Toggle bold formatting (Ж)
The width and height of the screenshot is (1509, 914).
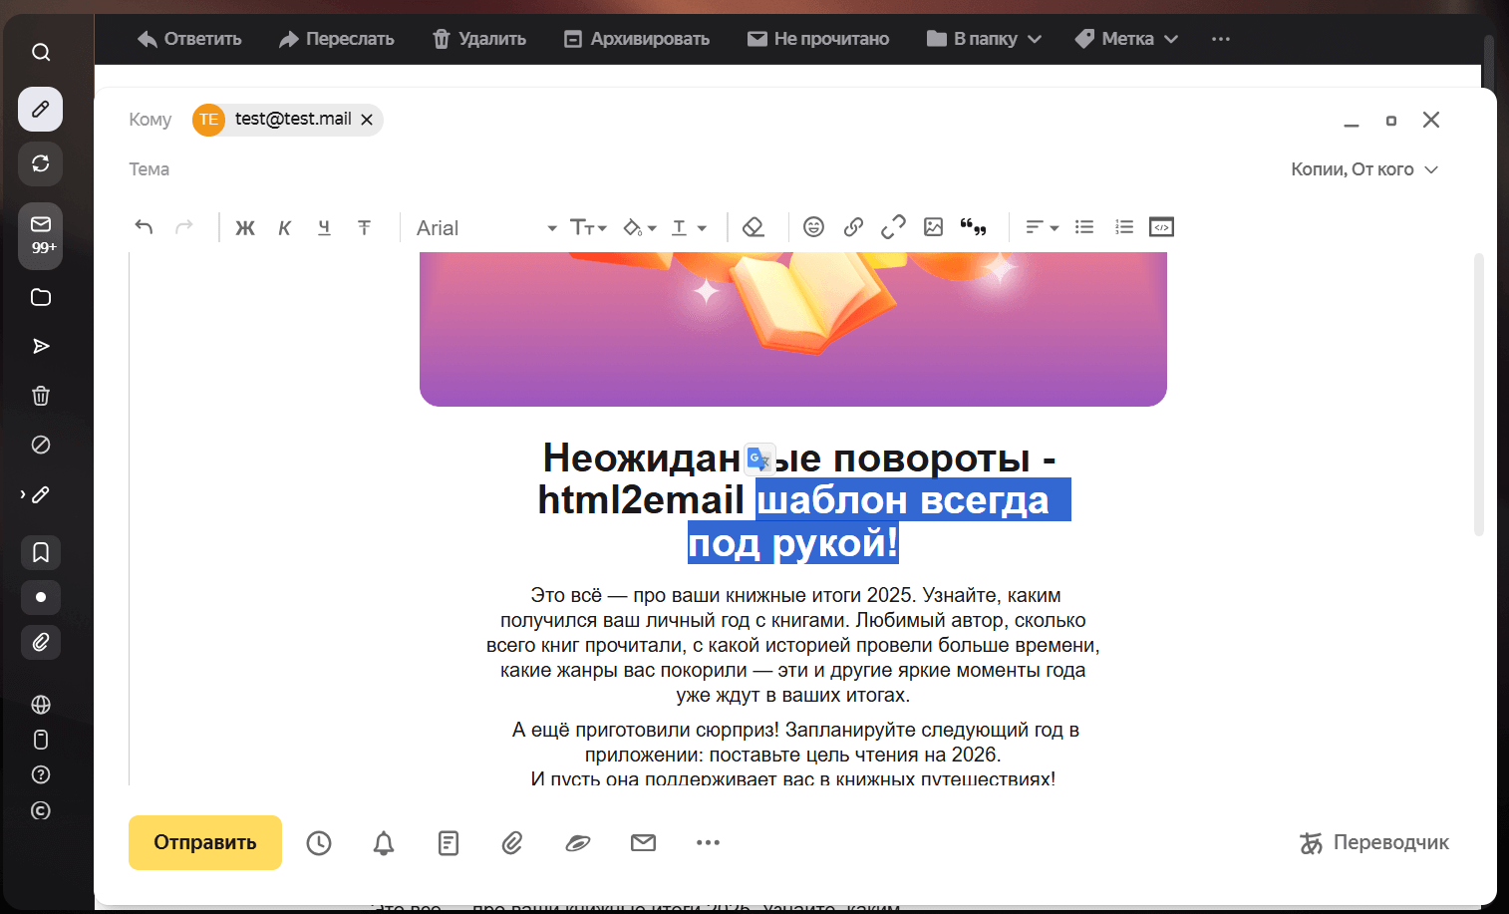pos(245,226)
